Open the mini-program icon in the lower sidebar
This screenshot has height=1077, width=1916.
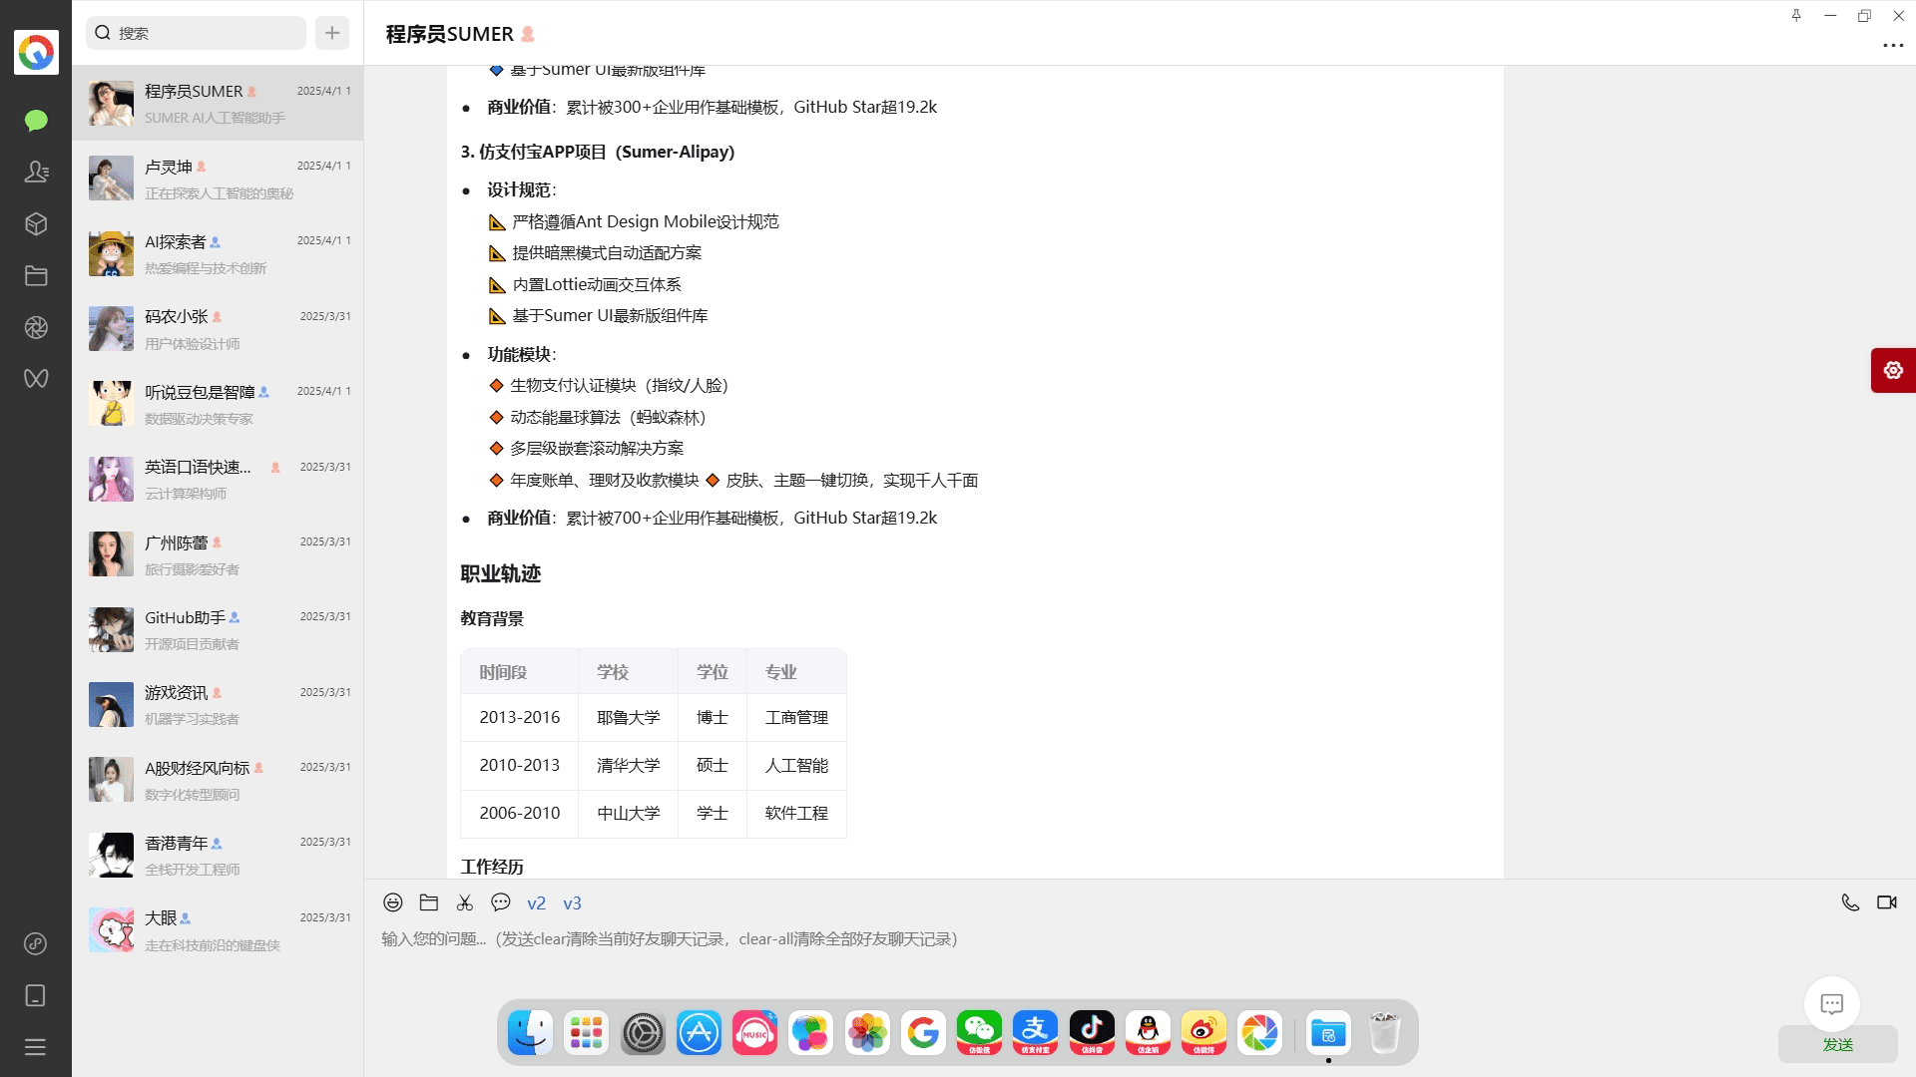(36, 943)
